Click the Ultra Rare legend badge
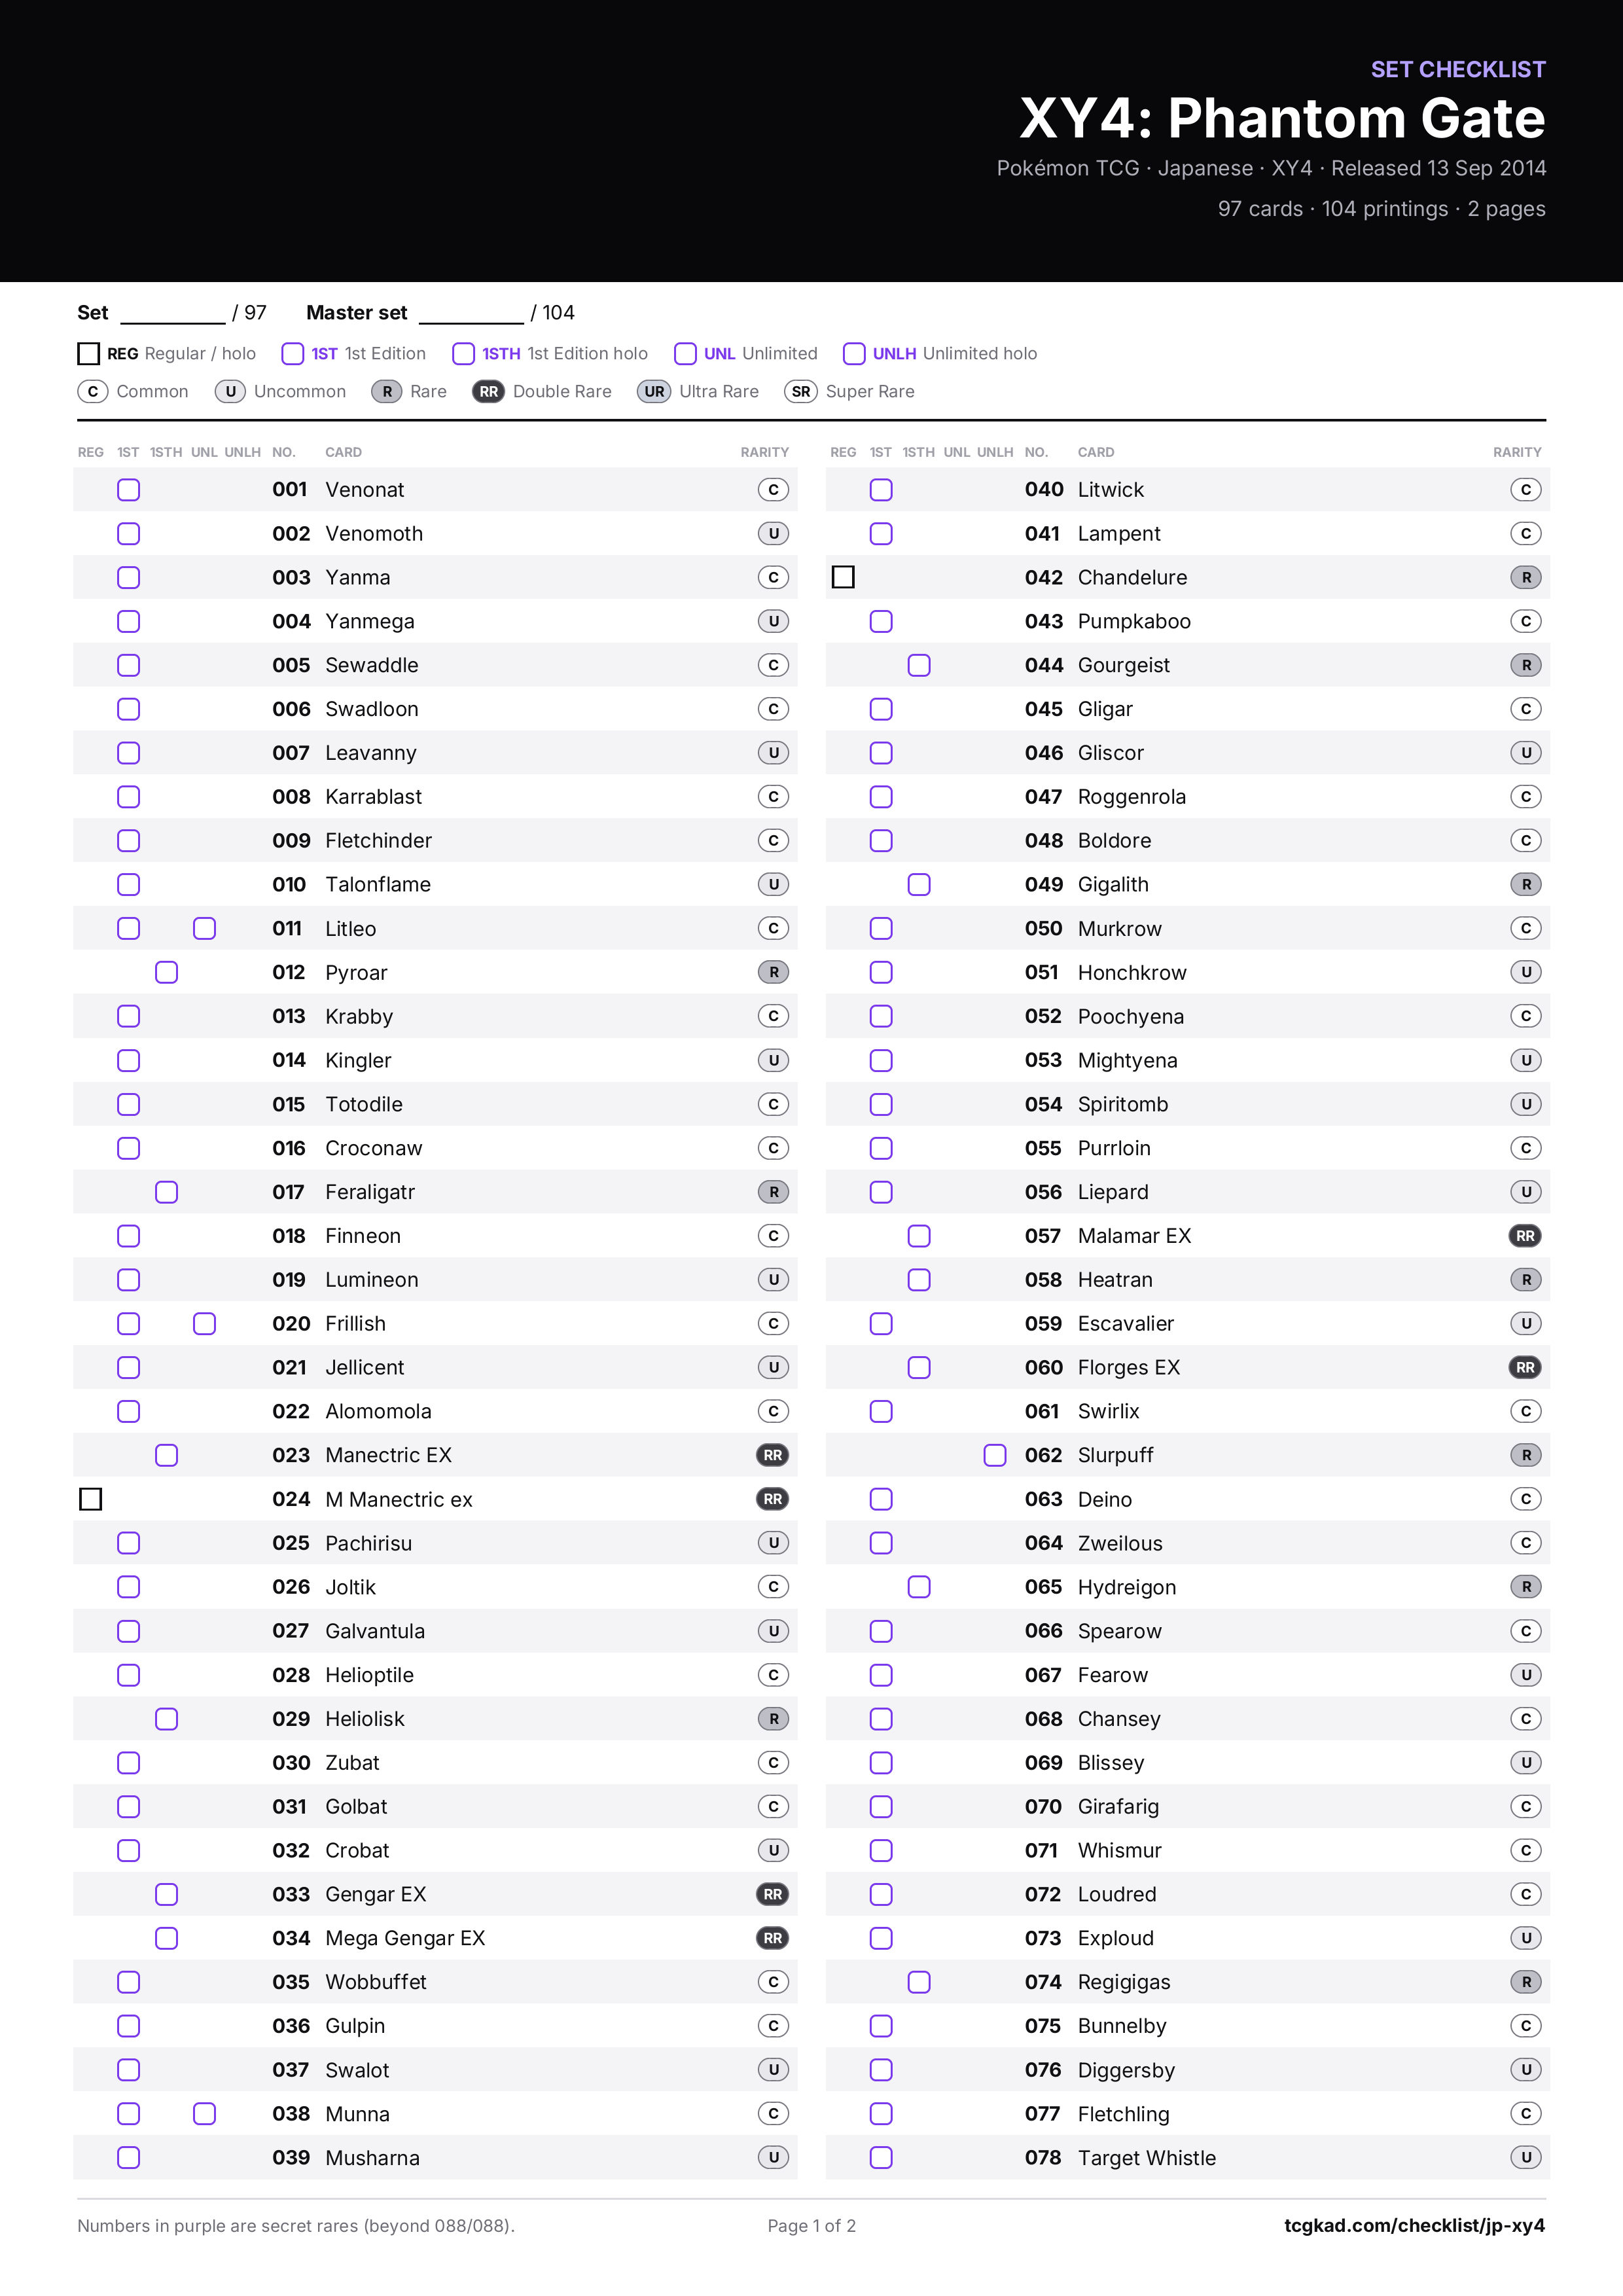This screenshot has width=1623, height=2296. coord(654,391)
